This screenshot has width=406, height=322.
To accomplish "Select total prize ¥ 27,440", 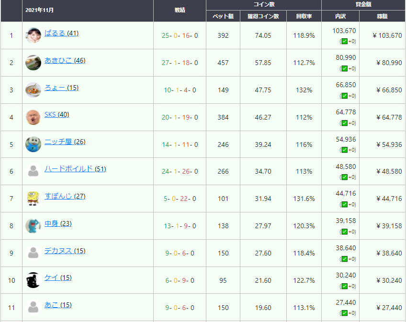I will pyautogui.click(x=389, y=308).
